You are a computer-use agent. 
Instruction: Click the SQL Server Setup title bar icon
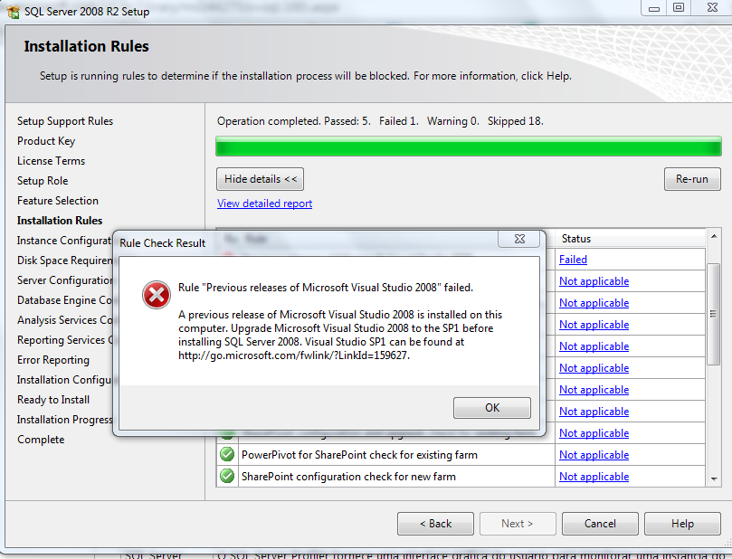tap(13, 10)
